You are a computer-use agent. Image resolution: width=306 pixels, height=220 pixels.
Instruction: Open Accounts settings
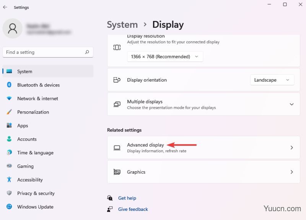tap(48, 139)
